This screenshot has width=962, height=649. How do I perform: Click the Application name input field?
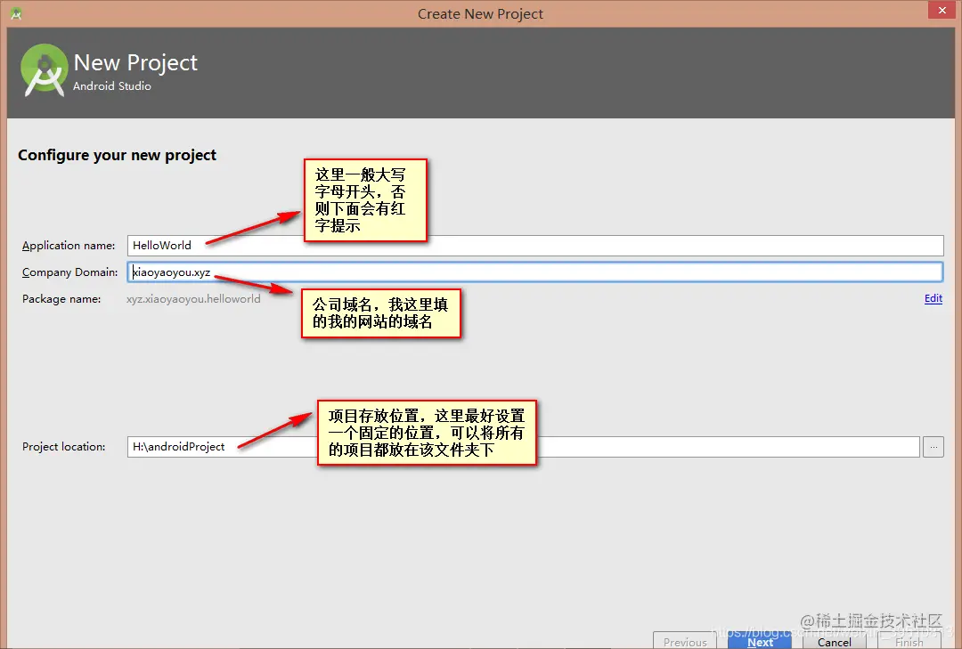point(535,246)
